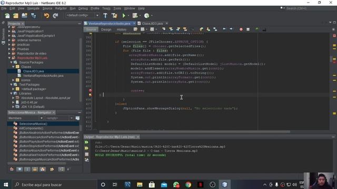The width and height of the screenshot is (337, 189).
Task: Click the yellow Re-run with options icon
Action: coord(86,148)
